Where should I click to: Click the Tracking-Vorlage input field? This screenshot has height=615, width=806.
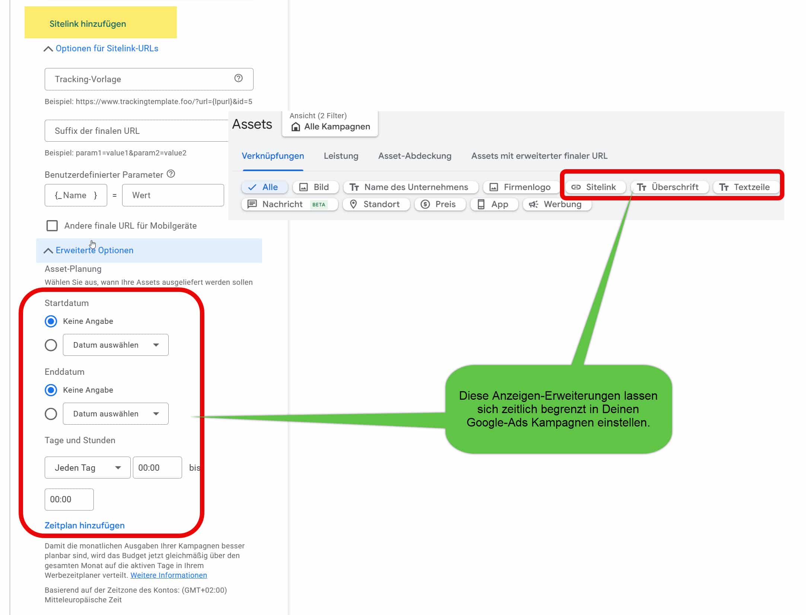pos(149,79)
